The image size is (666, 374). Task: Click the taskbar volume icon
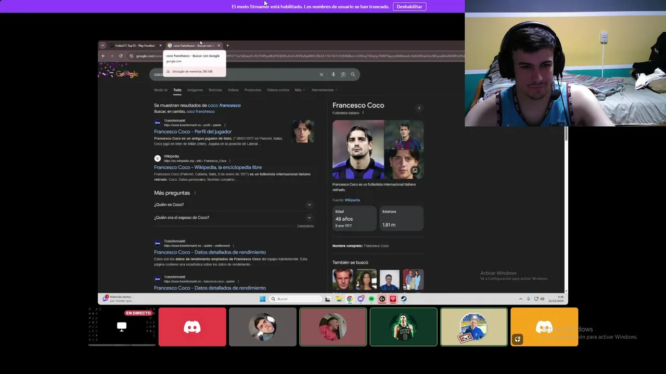(x=542, y=299)
